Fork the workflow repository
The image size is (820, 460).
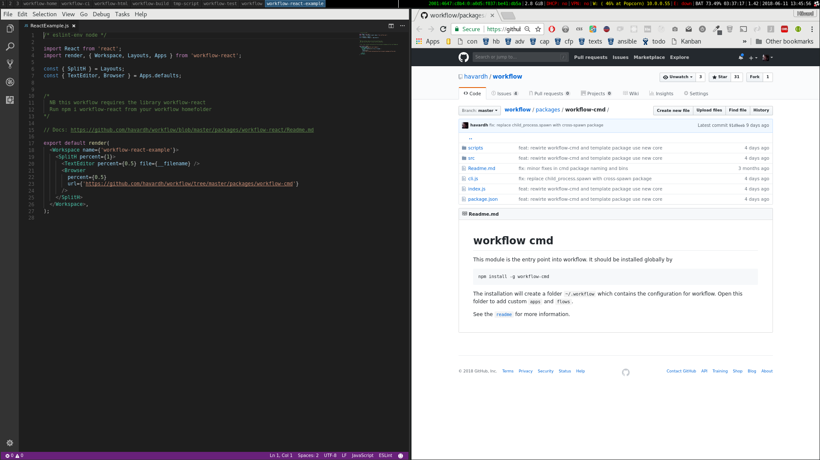click(755, 77)
